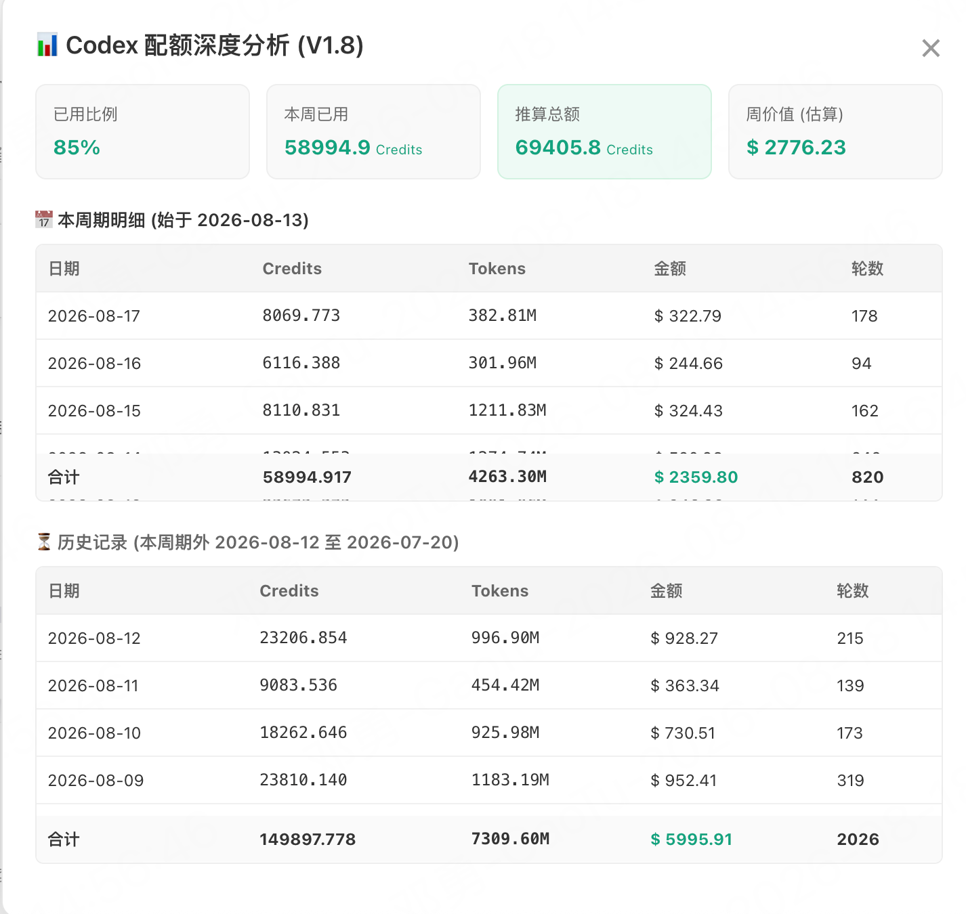This screenshot has height=914, width=966.
Task: Click credits value 6116.388
Action: pos(301,363)
